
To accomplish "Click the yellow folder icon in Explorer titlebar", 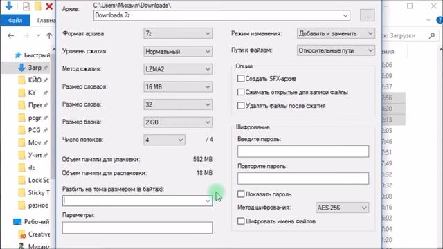I will click(x=37, y=6).
